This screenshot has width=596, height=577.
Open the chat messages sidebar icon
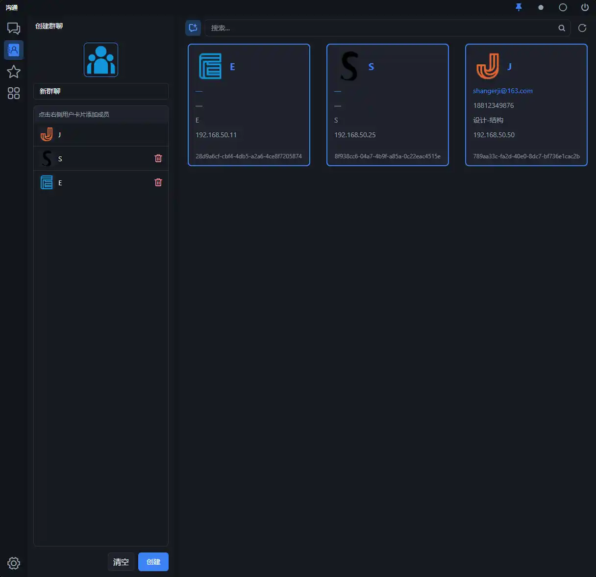[14, 28]
